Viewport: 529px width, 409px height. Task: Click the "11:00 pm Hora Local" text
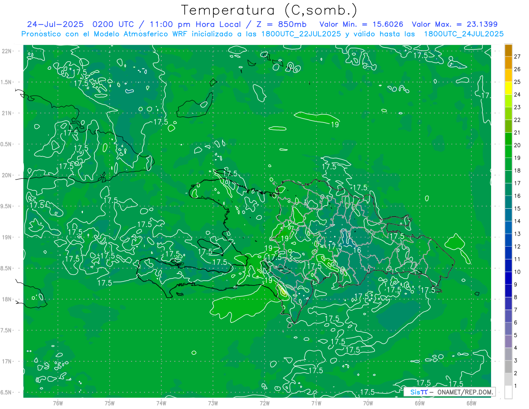[x=197, y=24]
